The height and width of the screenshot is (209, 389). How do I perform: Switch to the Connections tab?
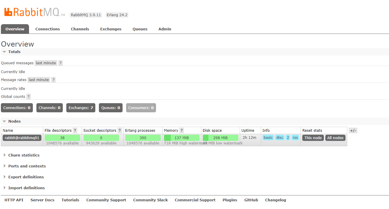(48, 29)
